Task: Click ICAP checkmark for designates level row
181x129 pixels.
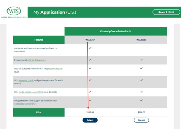Action: [x=90, y=100]
